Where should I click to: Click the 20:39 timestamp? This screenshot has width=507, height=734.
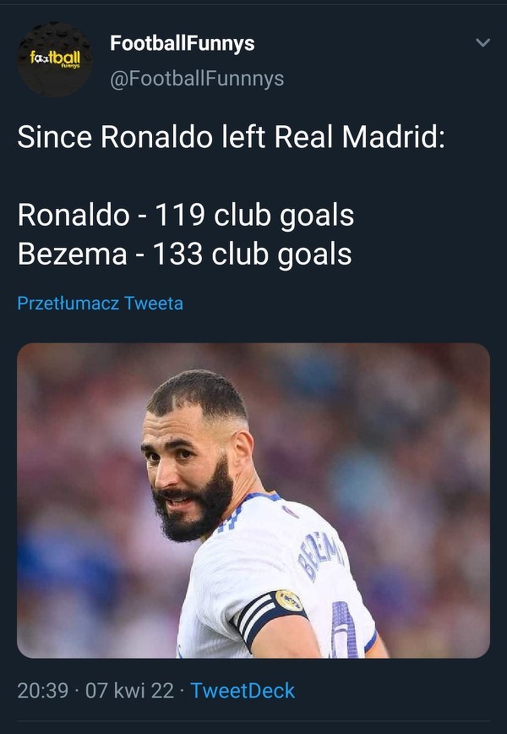42,690
